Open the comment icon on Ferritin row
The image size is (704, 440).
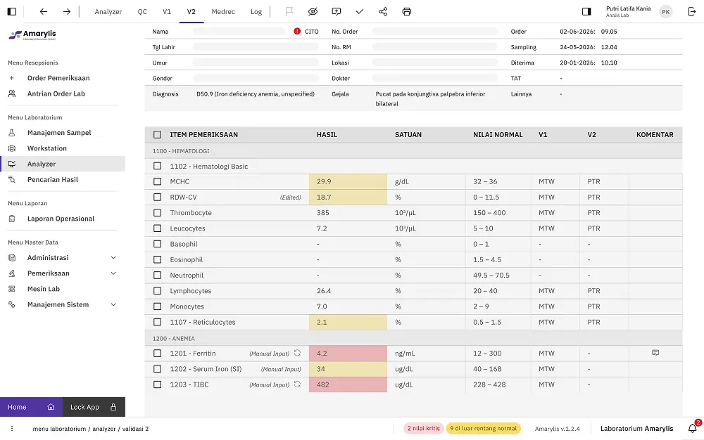point(655,353)
